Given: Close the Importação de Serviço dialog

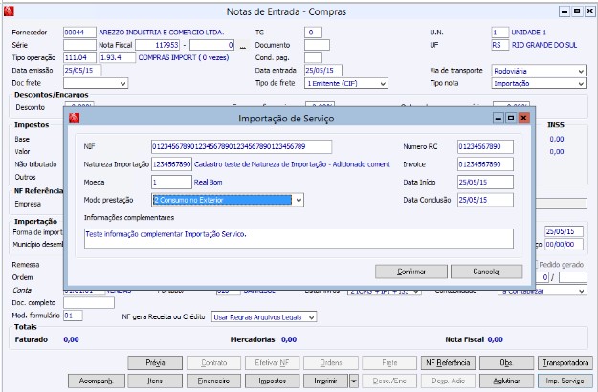Looking at the screenshot, I should (523, 119).
